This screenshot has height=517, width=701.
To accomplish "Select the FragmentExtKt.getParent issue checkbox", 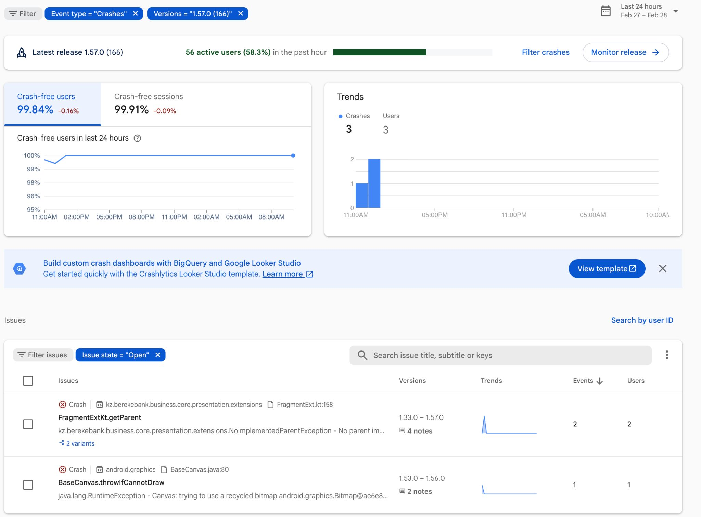I will click(28, 424).
